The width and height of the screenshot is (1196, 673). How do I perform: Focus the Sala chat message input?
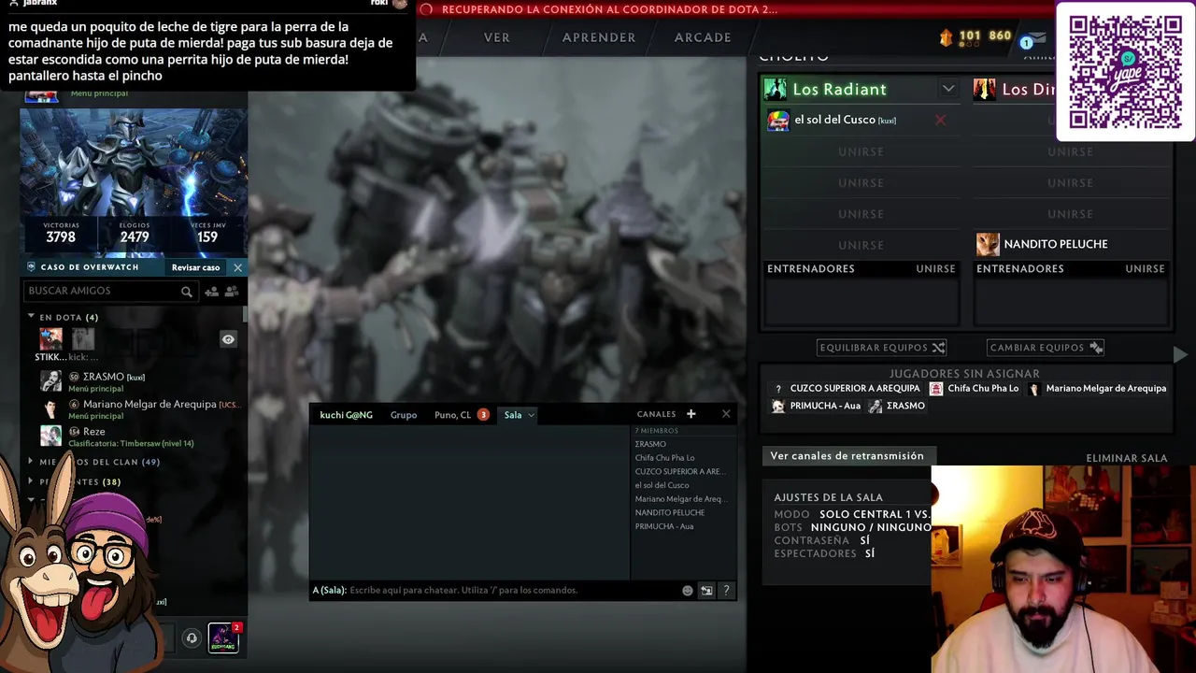pyautogui.click(x=495, y=591)
